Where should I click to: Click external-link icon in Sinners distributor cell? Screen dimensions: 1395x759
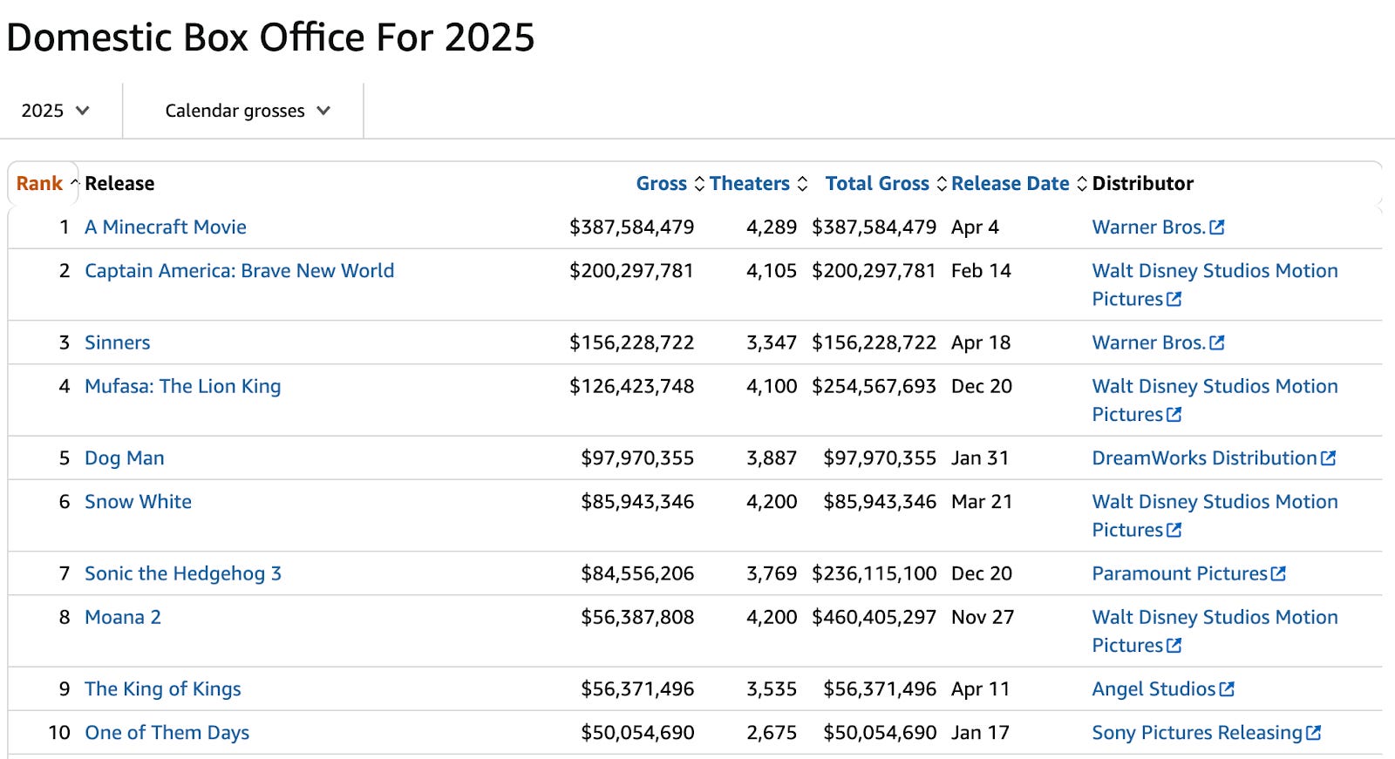1217,343
